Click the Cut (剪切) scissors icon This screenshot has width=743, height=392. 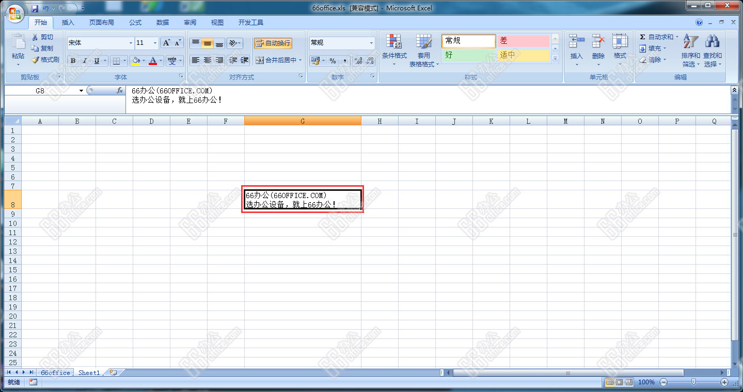35,37
